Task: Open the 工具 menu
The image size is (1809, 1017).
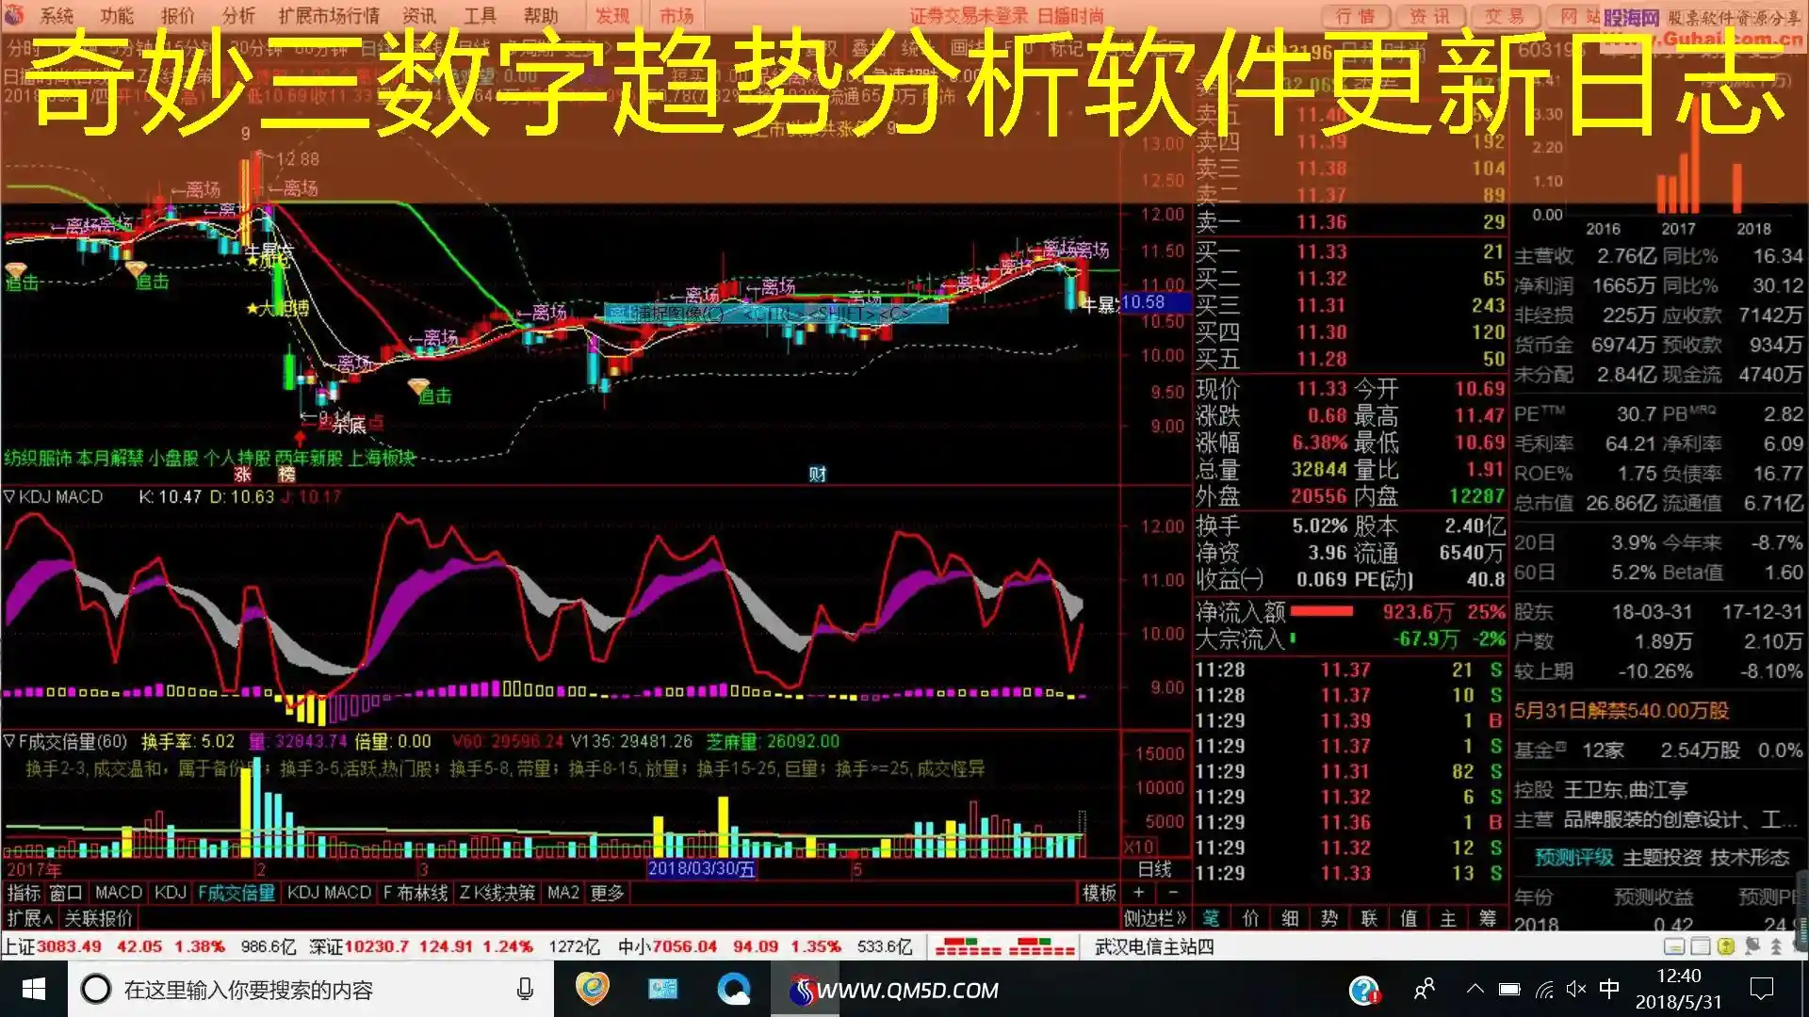Action: point(480,16)
